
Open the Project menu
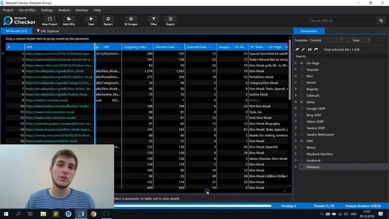point(8,10)
